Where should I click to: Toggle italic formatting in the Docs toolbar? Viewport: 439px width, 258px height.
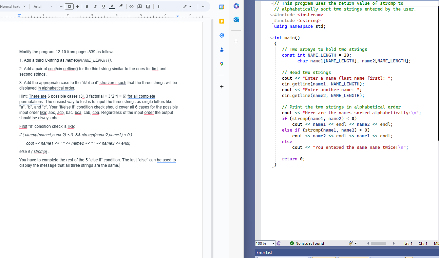click(x=95, y=7)
